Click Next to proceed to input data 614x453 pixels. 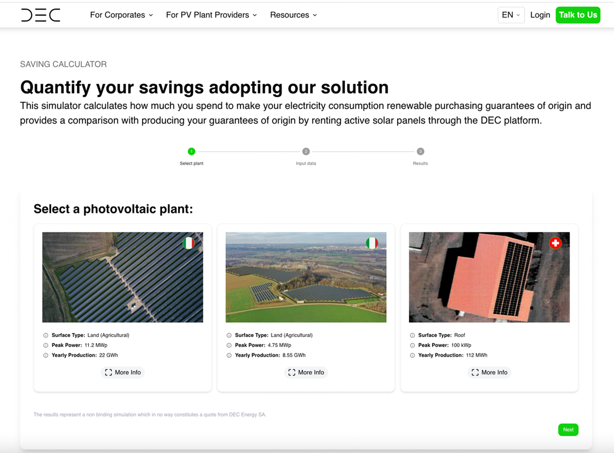tap(568, 430)
